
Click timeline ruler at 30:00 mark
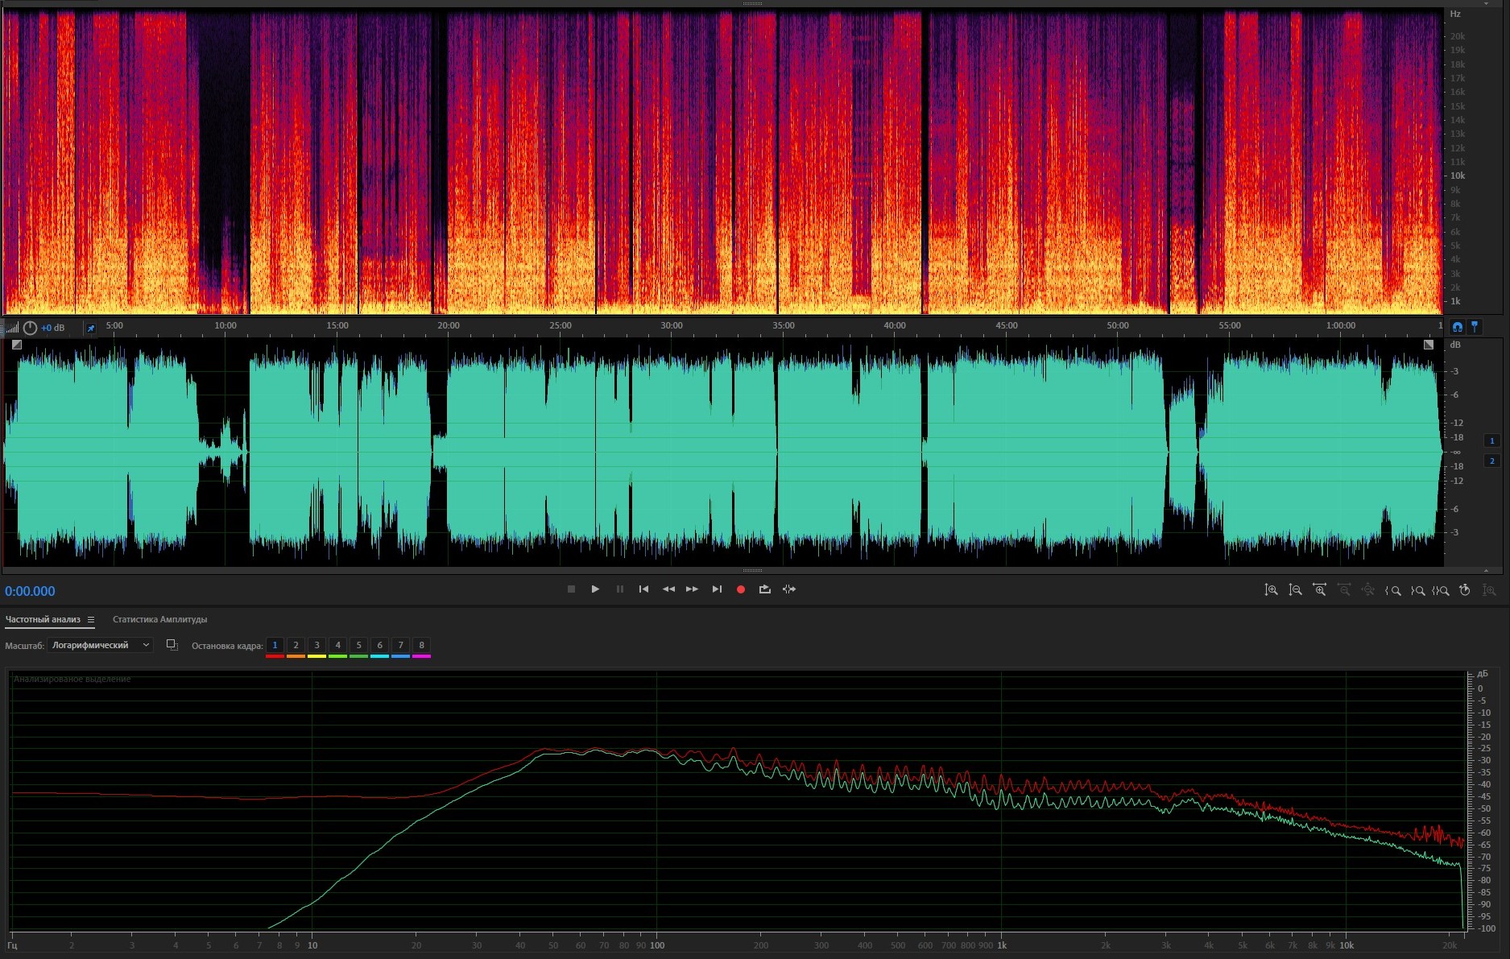click(x=672, y=326)
